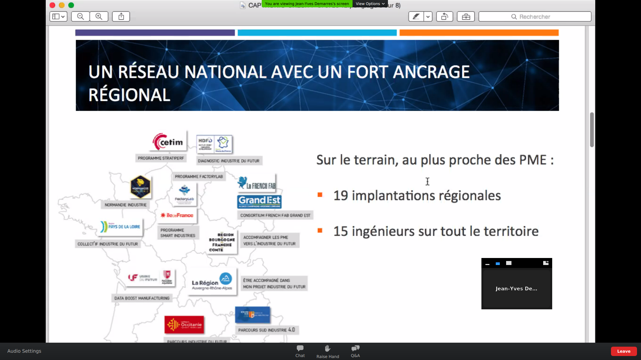Leave the meeting

click(x=624, y=351)
